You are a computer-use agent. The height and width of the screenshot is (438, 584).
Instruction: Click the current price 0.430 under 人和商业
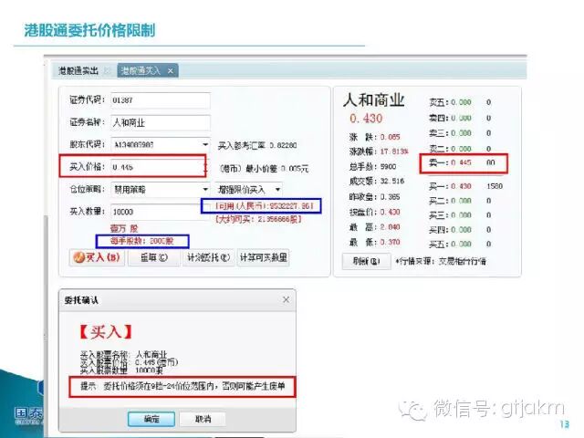366,119
